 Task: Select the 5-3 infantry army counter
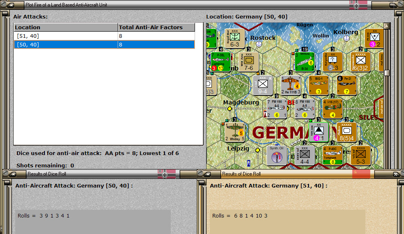click(360, 155)
